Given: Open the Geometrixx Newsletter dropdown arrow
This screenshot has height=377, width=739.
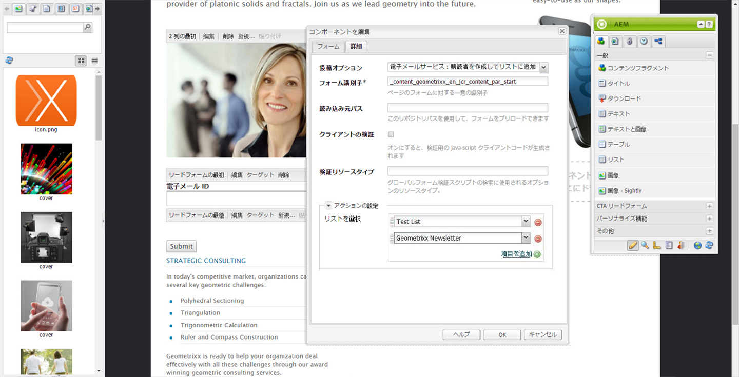Looking at the screenshot, I should click(526, 238).
